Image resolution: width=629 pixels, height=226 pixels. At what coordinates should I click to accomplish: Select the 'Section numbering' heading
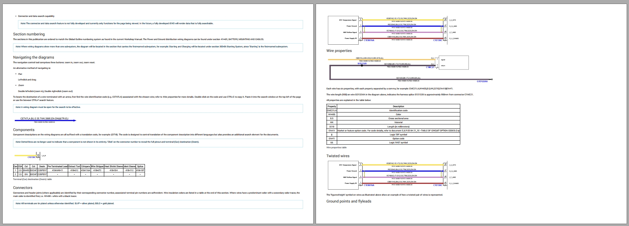[x=29, y=34]
